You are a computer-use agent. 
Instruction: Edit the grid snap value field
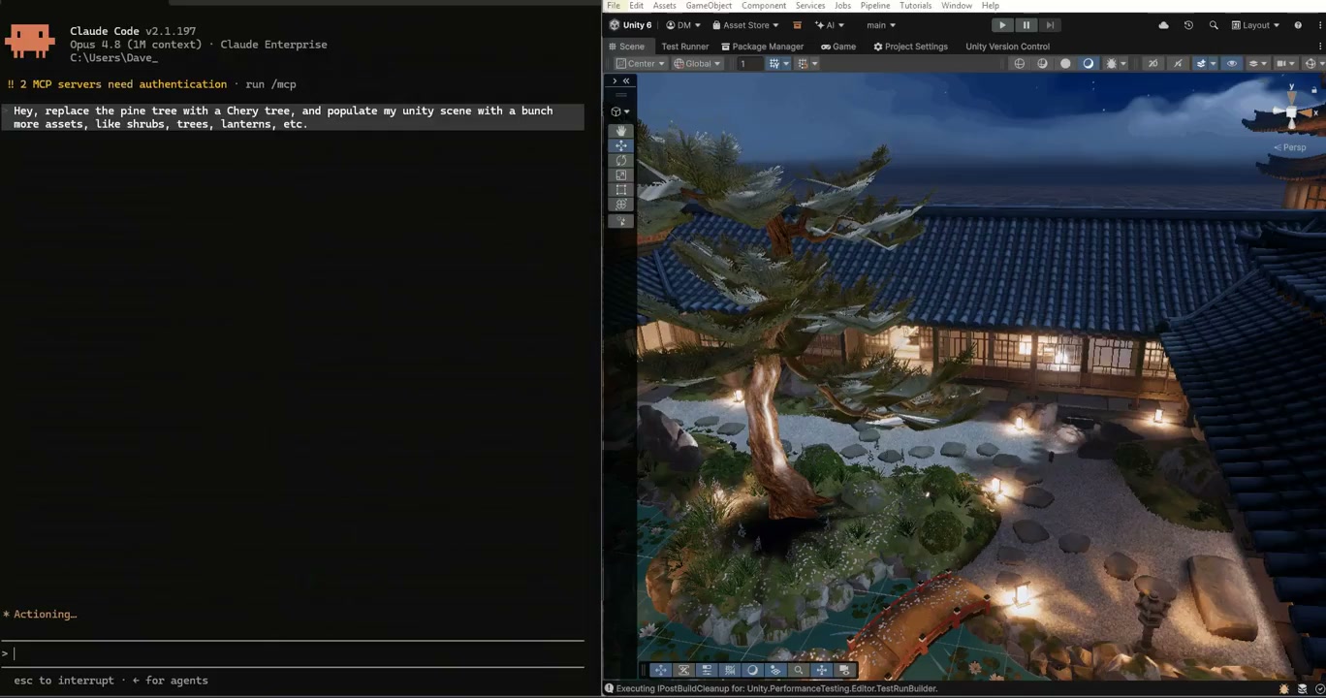(x=748, y=64)
